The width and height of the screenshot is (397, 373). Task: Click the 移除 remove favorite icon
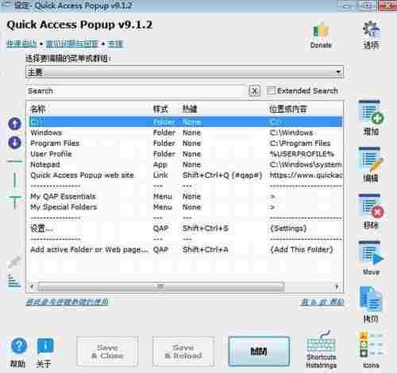pos(371,206)
